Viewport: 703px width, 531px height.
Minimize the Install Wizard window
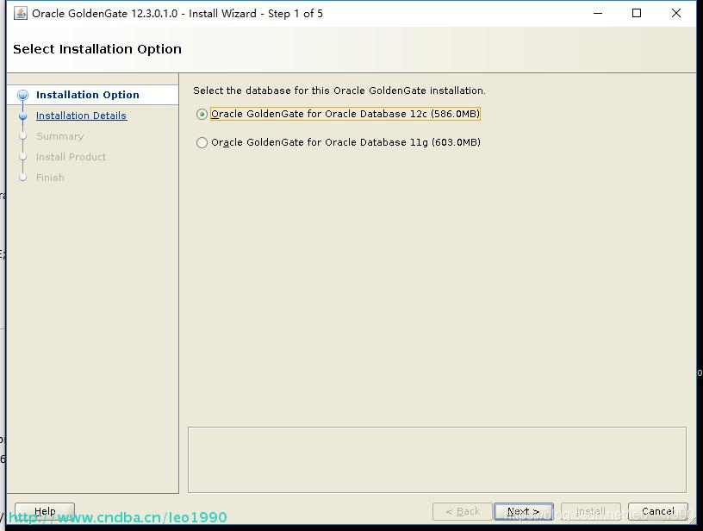click(598, 14)
